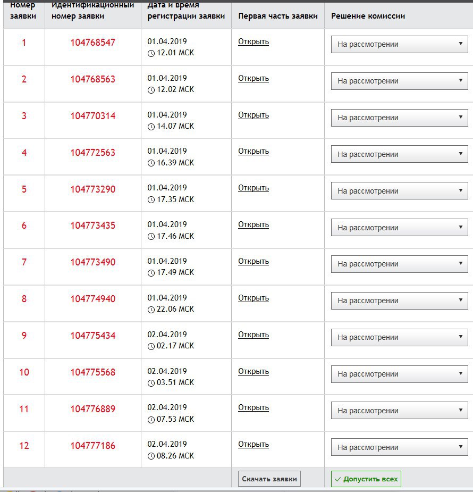Open first part of application 3
The height and width of the screenshot is (492, 473).
[254, 115]
